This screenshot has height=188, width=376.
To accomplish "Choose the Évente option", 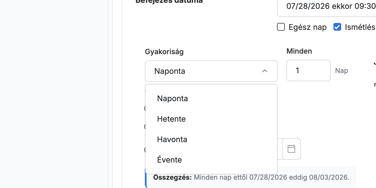I will pyautogui.click(x=211, y=160).
